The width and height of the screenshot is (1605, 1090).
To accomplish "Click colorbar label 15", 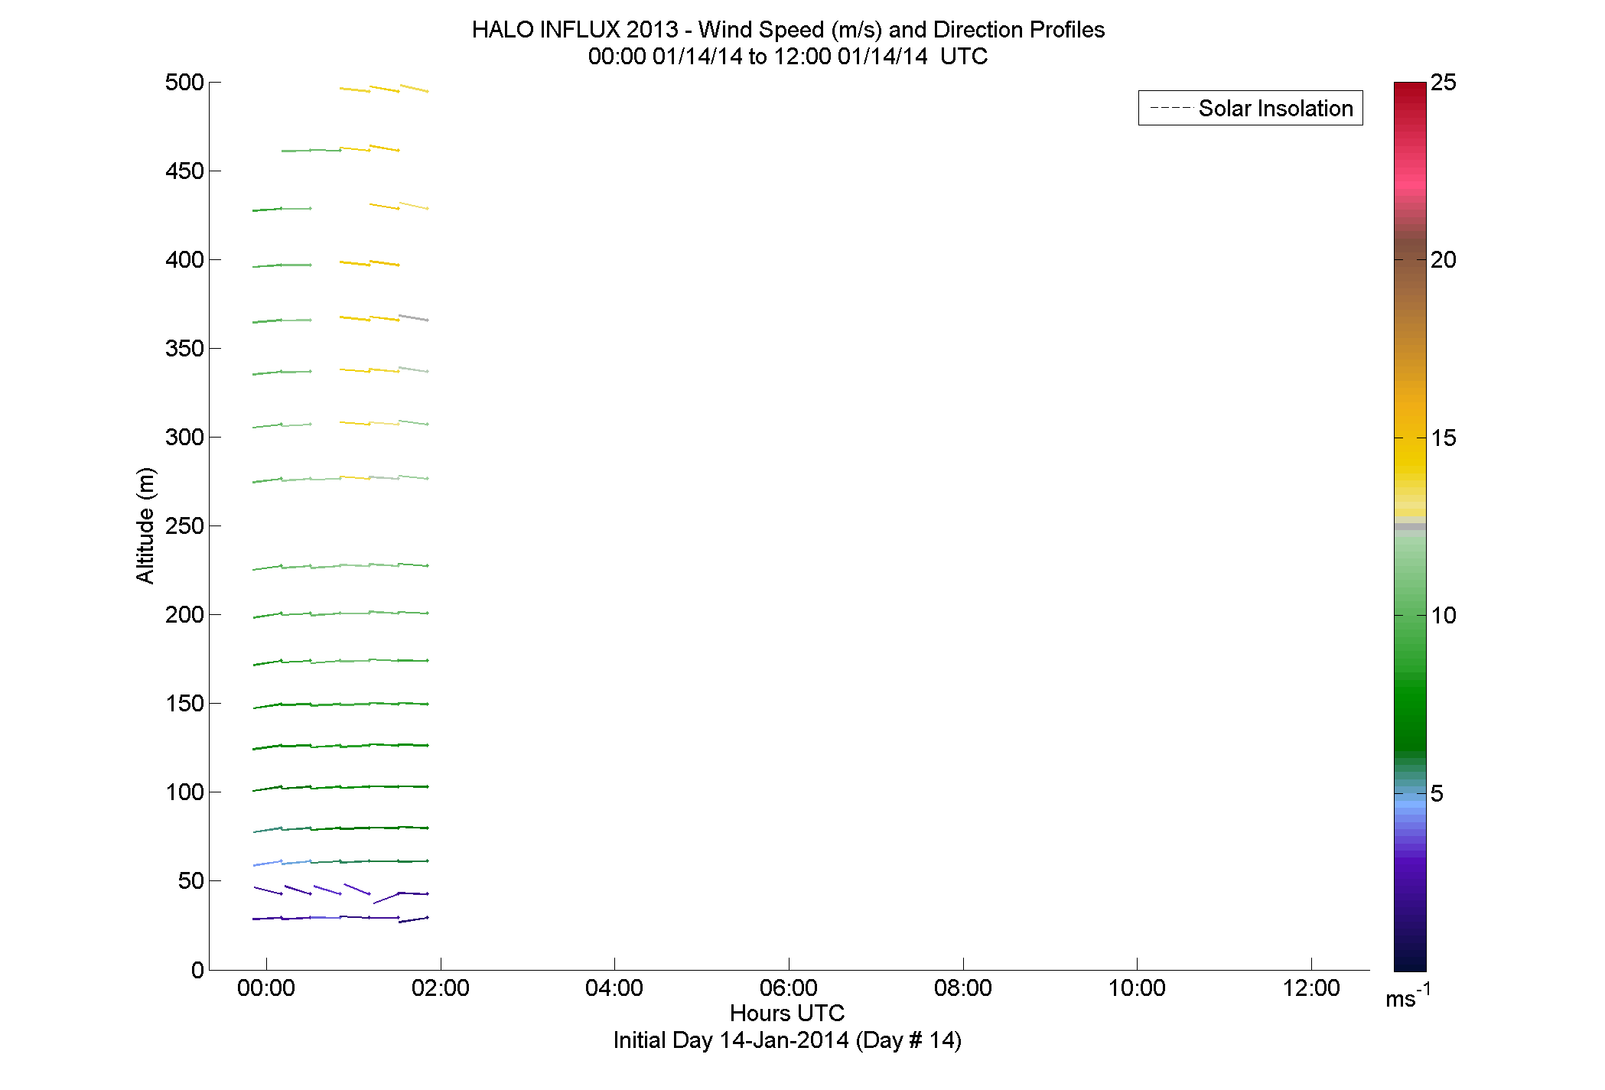I will coord(1444,438).
